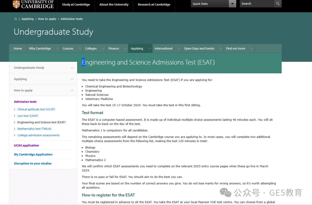Open UCAS application sidebar link
This screenshot has width=312, height=205.
(27, 145)
